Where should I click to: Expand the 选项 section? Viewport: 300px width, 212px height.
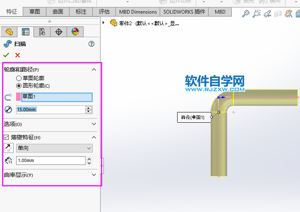point(94,124)
